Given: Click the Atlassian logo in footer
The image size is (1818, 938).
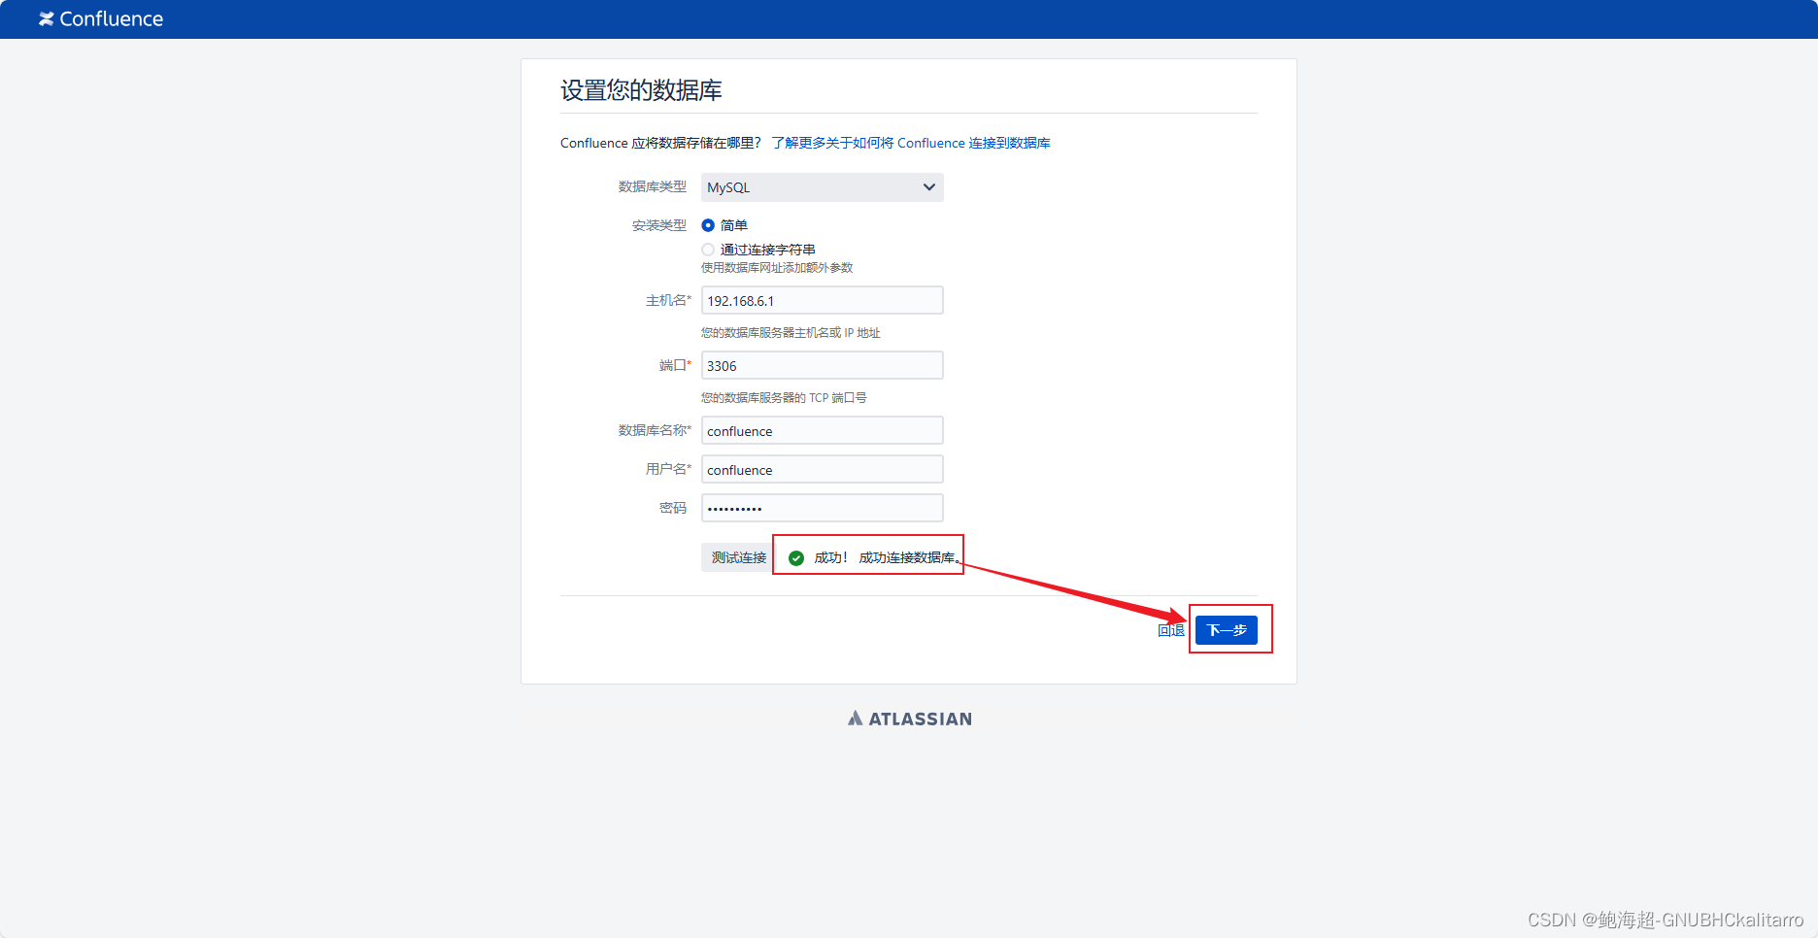Looking at the screenshot, I should coord(909,719).
